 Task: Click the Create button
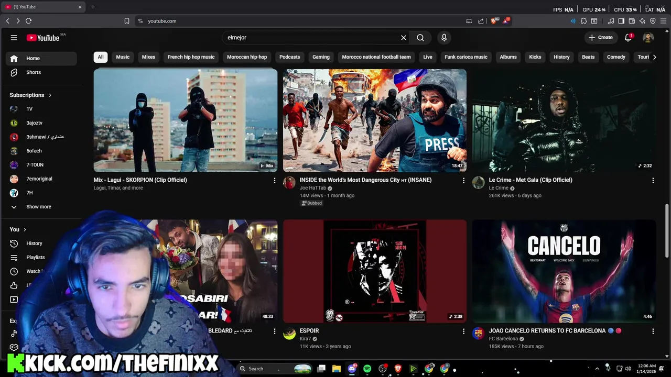click(x=600, y=38)
